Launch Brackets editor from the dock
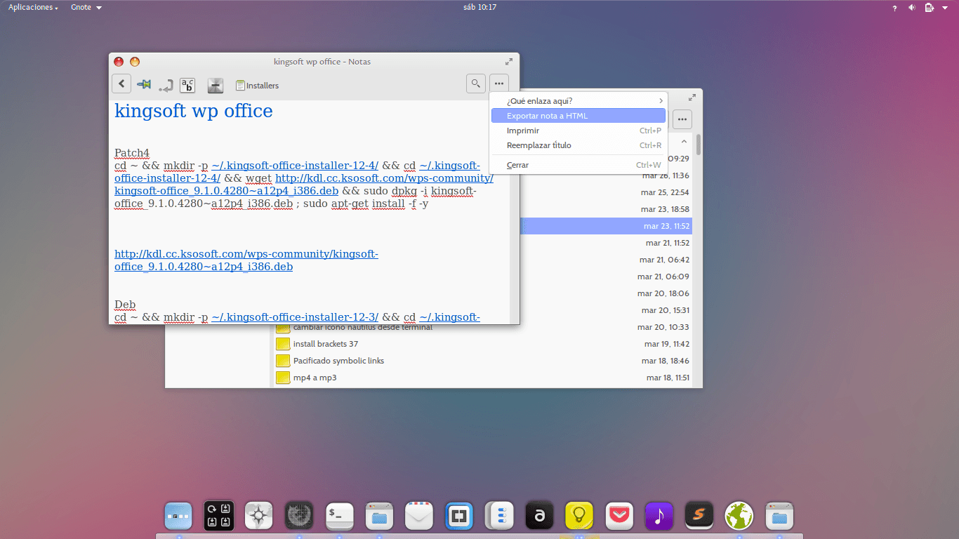This screenshot has height=539, width=959. coord(459,516)
